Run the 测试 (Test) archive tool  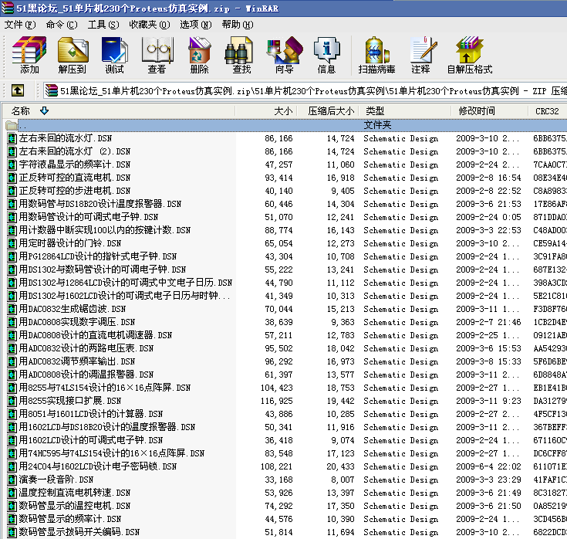(x=115, y=55)
